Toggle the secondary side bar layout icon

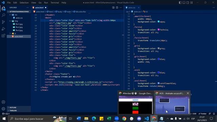pyautogui.click(x=188, y=3)
